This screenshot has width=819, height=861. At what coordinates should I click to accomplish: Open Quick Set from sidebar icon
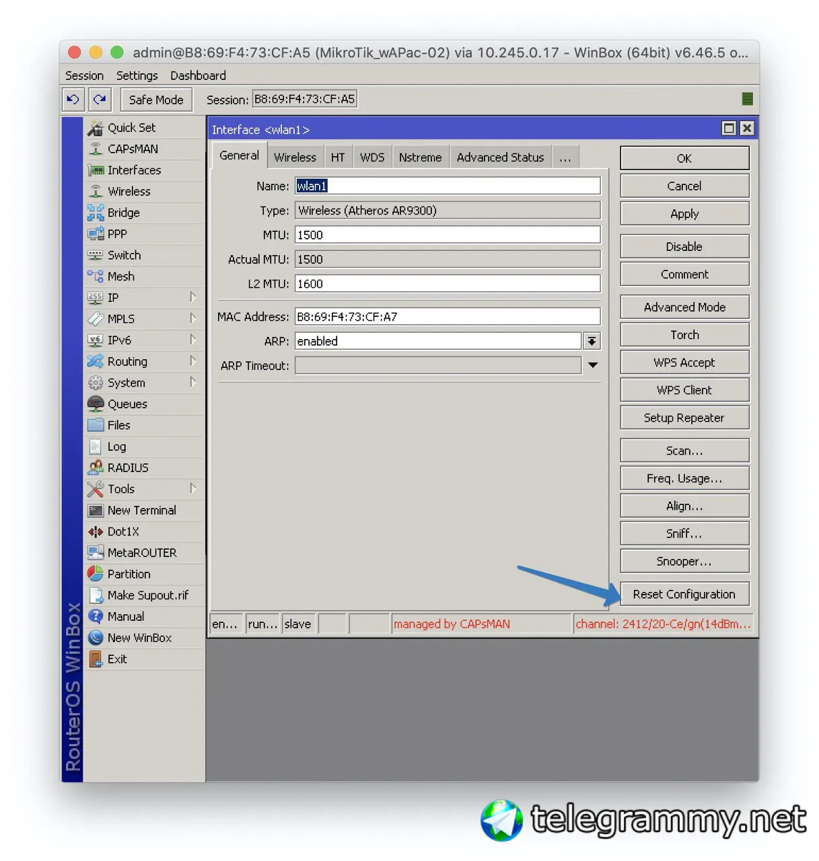96,128
